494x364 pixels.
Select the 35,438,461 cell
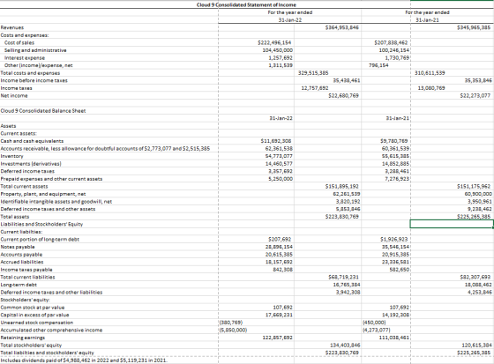pyautogui.click(x=346, y=80)
